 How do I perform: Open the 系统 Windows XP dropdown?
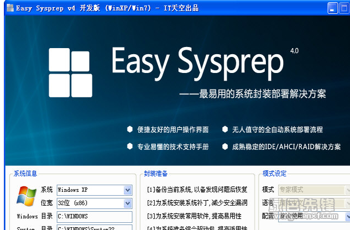coord(128,190)
